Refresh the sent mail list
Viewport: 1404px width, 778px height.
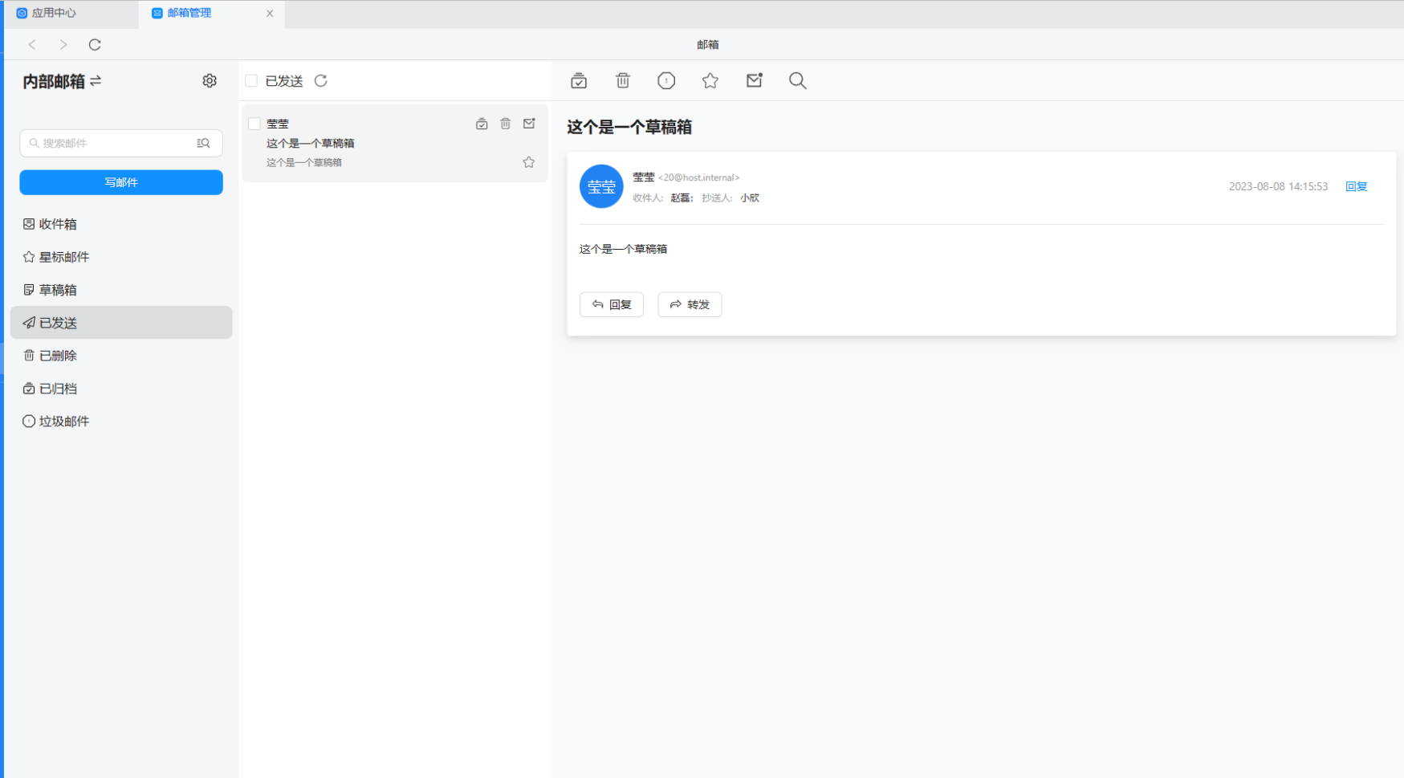[321, 81]
